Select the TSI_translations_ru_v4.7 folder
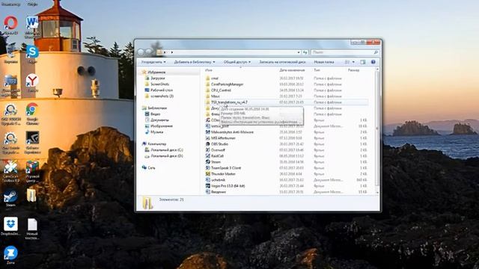The height and width of the screenshot is (269, 479). (x=229, y=102)
